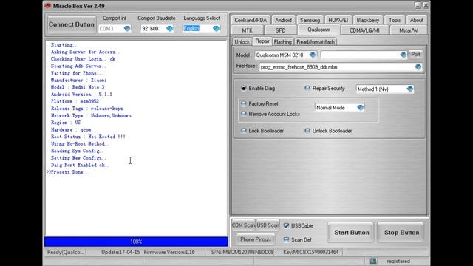Click the 'Platform : msm8952' log line
Viewport: 473px width, 266px height.
pos(75,101)
